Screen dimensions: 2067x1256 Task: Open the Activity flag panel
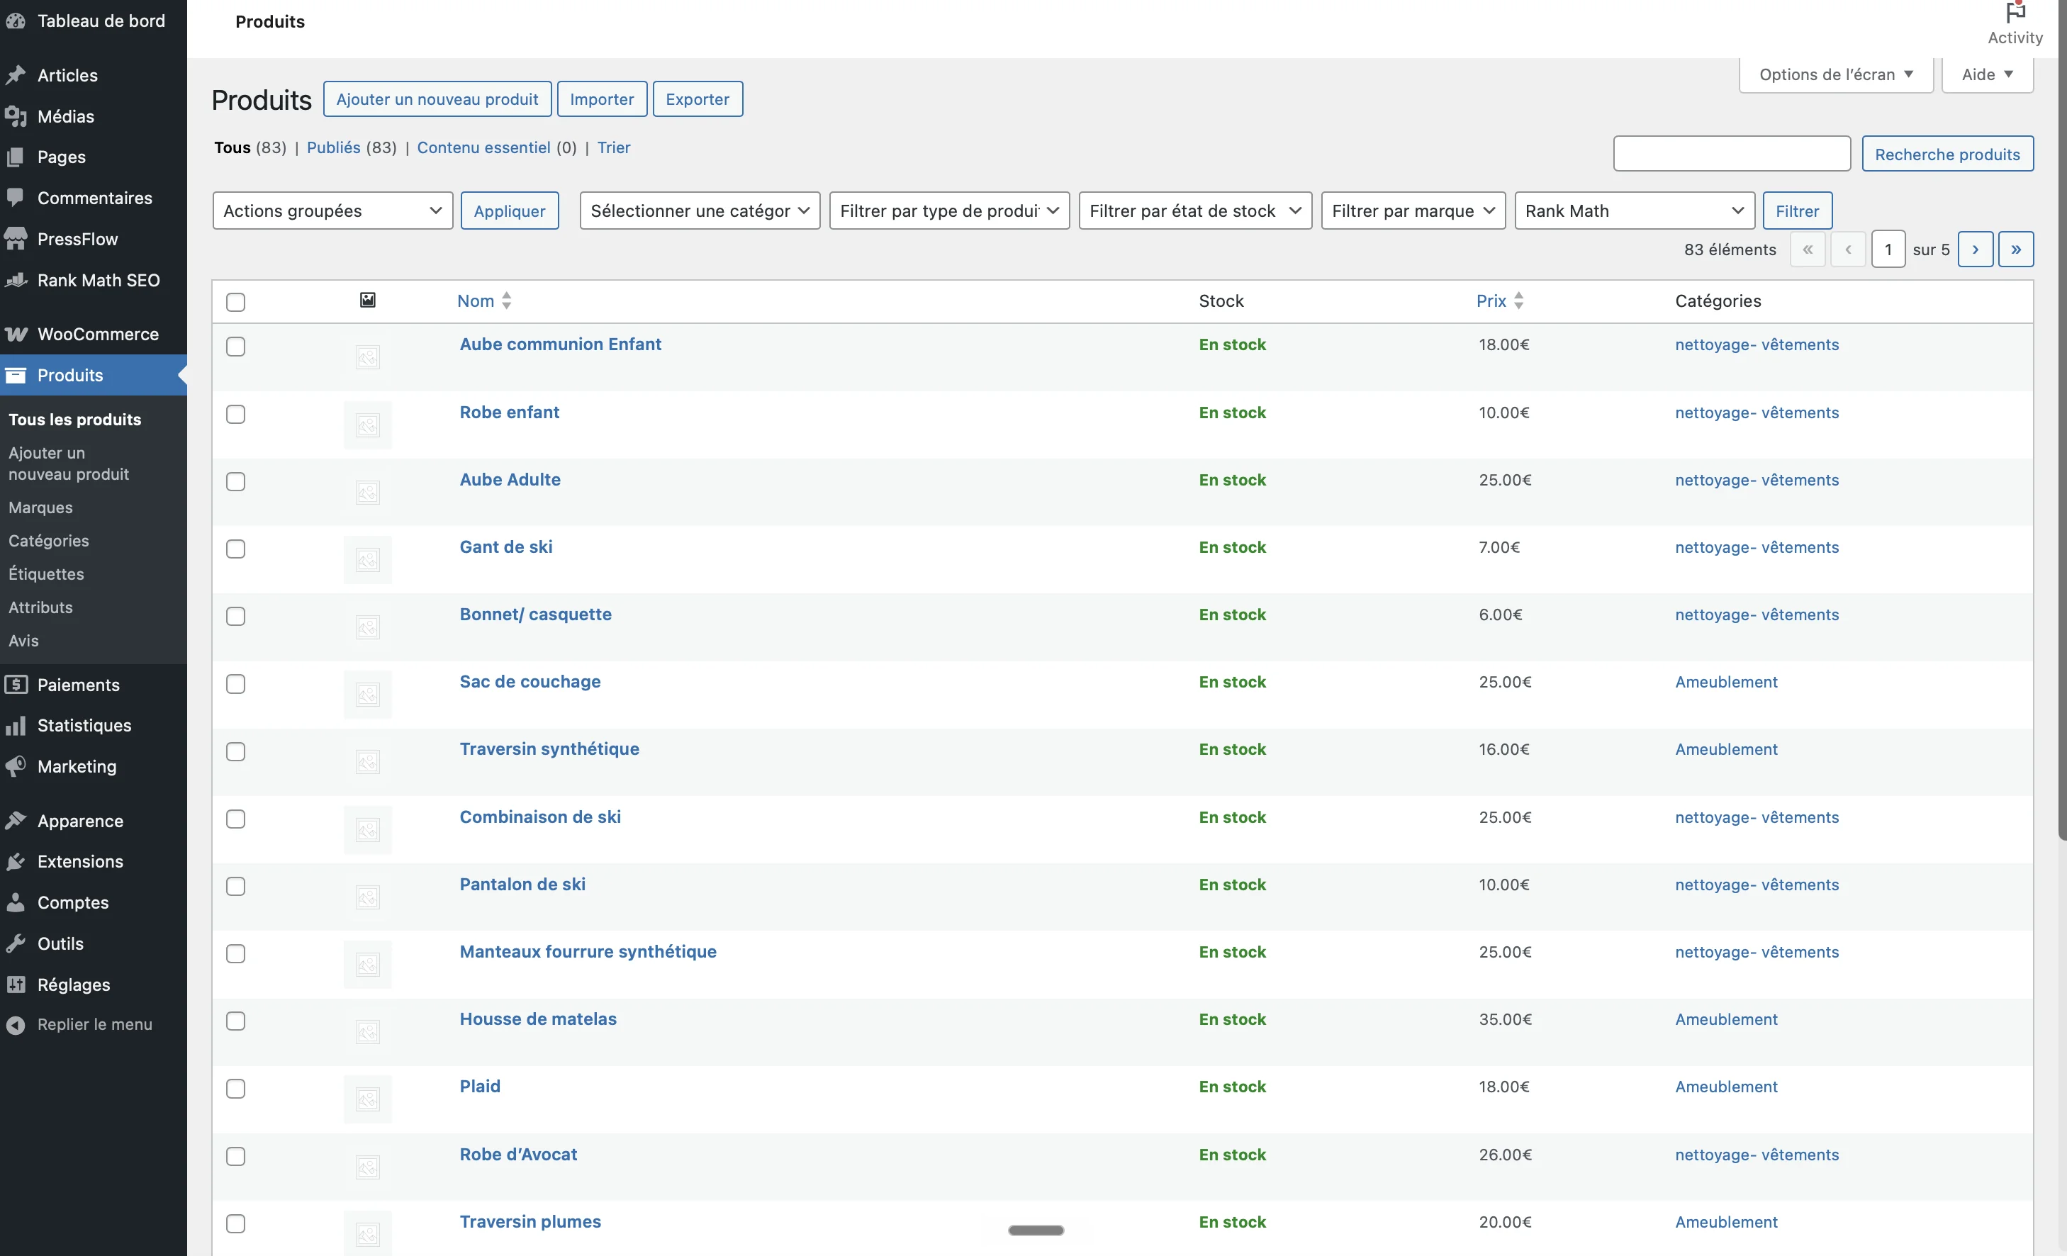2015,23
